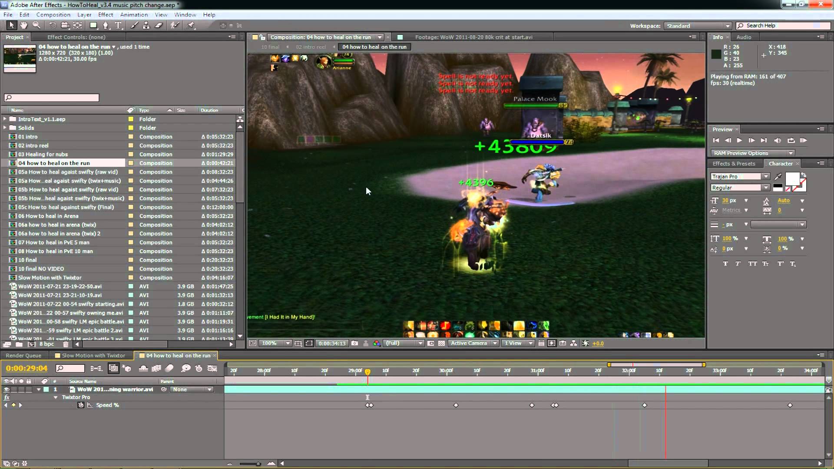Click the RAM preview play button
Viewport: 834px width, 469px height.
point(803,140)
